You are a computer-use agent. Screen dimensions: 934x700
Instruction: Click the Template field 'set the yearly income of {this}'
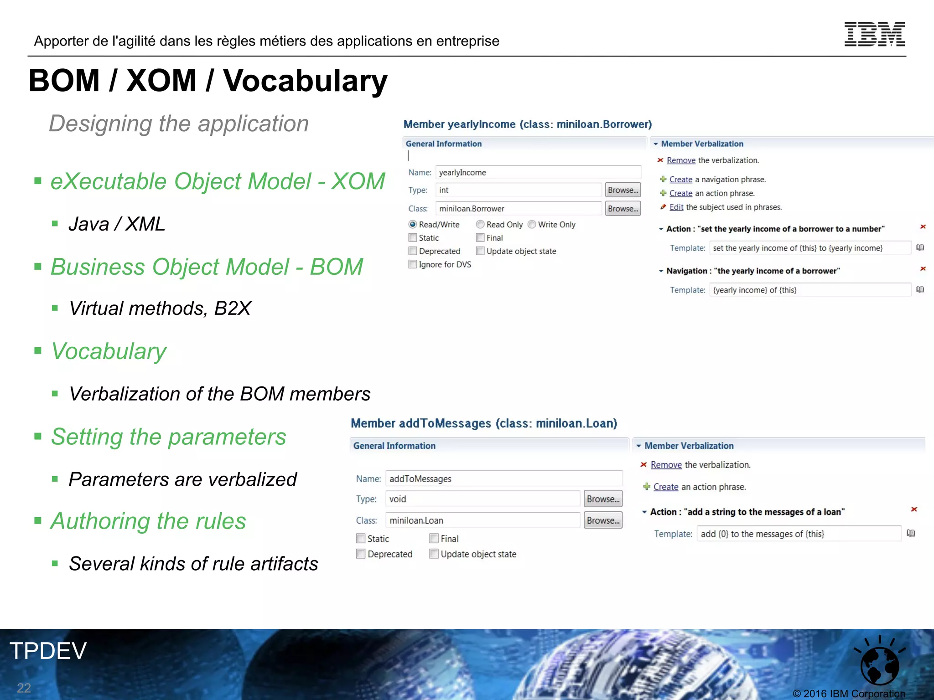coord(810,248)
